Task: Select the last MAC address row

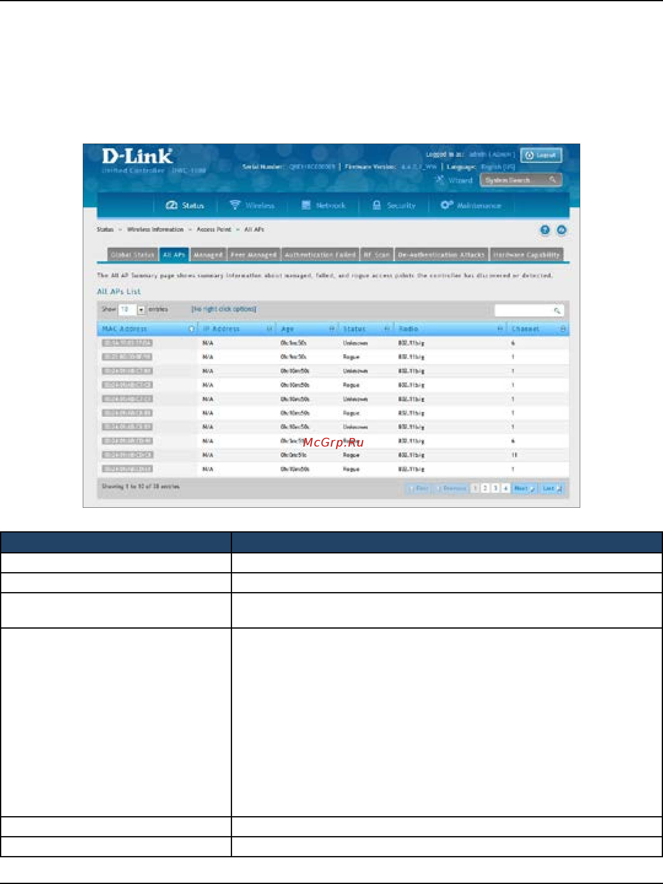Action: click(127, 469)
